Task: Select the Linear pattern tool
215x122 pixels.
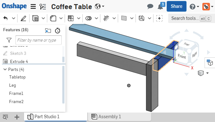Action: click(x=71, y=18)
